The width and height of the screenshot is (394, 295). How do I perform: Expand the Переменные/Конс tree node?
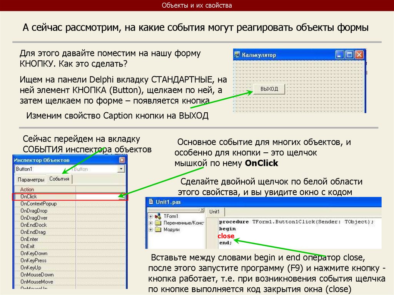point(150,223)
